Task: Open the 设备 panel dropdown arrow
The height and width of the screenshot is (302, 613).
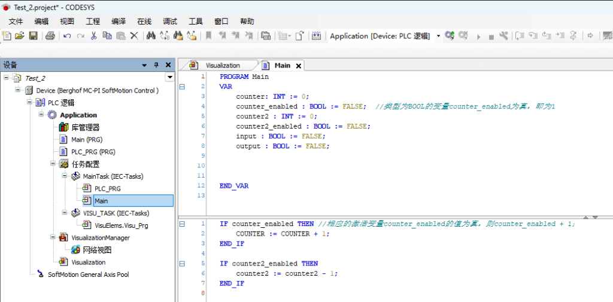Action: [x=144, y=65]
